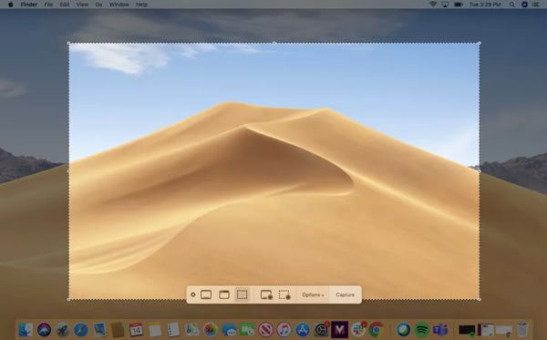Open Maps from the Dock
The image size is (547, 340).
click(x=191, y=330)
